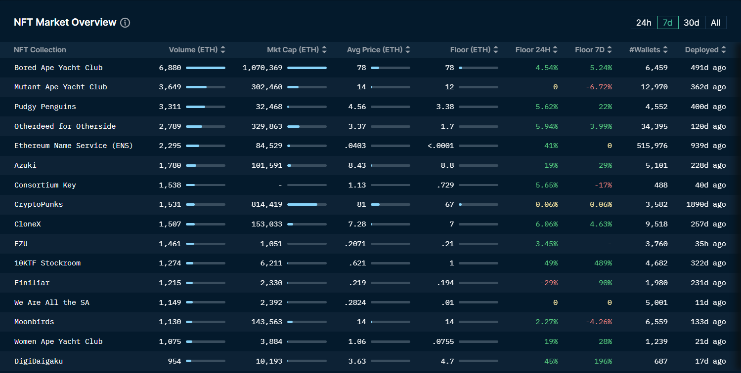Sort by Avg Price (ETH) arrows icon
The height and width of the screenshot is (373, 741).
(x=408, y=50)
